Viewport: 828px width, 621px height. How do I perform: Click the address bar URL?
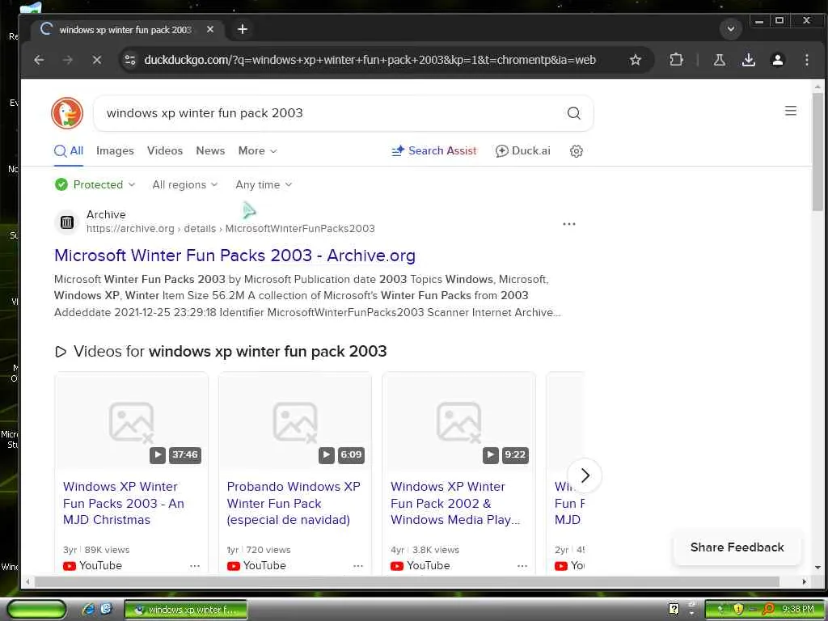[370, 60]
